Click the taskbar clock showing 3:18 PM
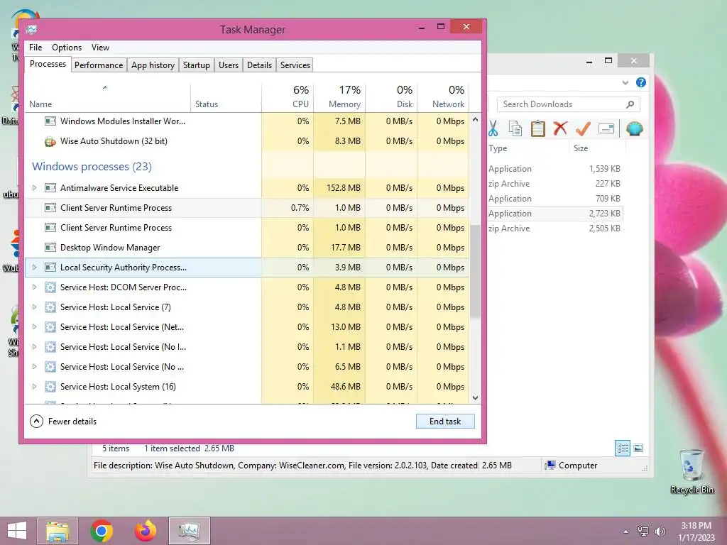The height and width of the screenshot is (545, 727). pos(696,532)
